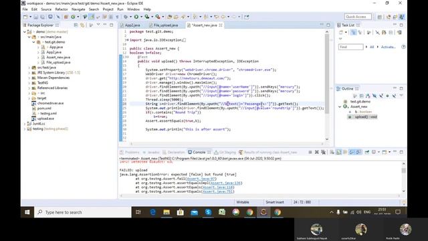
Task: Open the Git Staging tab
Action: 225,152
